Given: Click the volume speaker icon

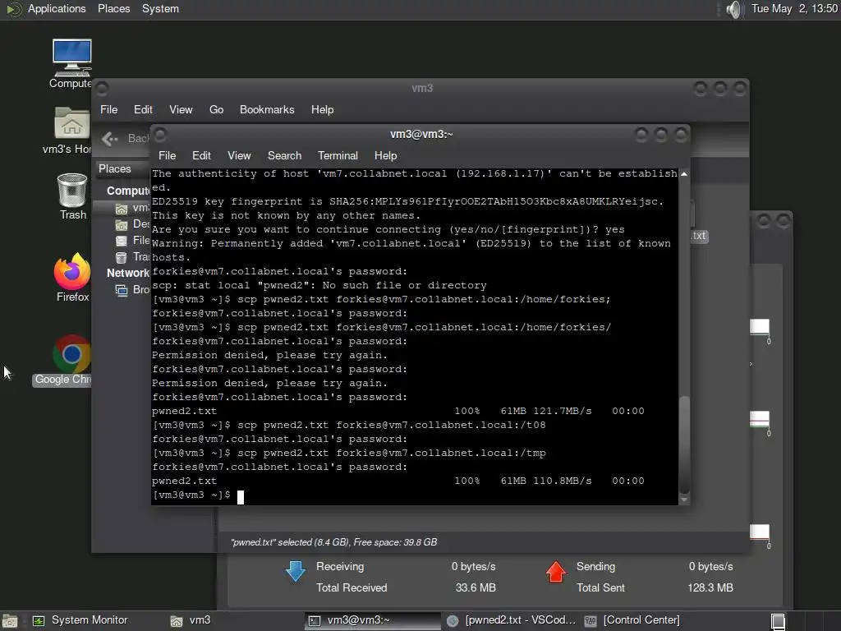Looking at the screenshot, I should pyautogui.click(x=733, y=9).
